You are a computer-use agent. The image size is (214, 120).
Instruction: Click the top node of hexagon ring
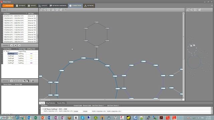(97, 22)
